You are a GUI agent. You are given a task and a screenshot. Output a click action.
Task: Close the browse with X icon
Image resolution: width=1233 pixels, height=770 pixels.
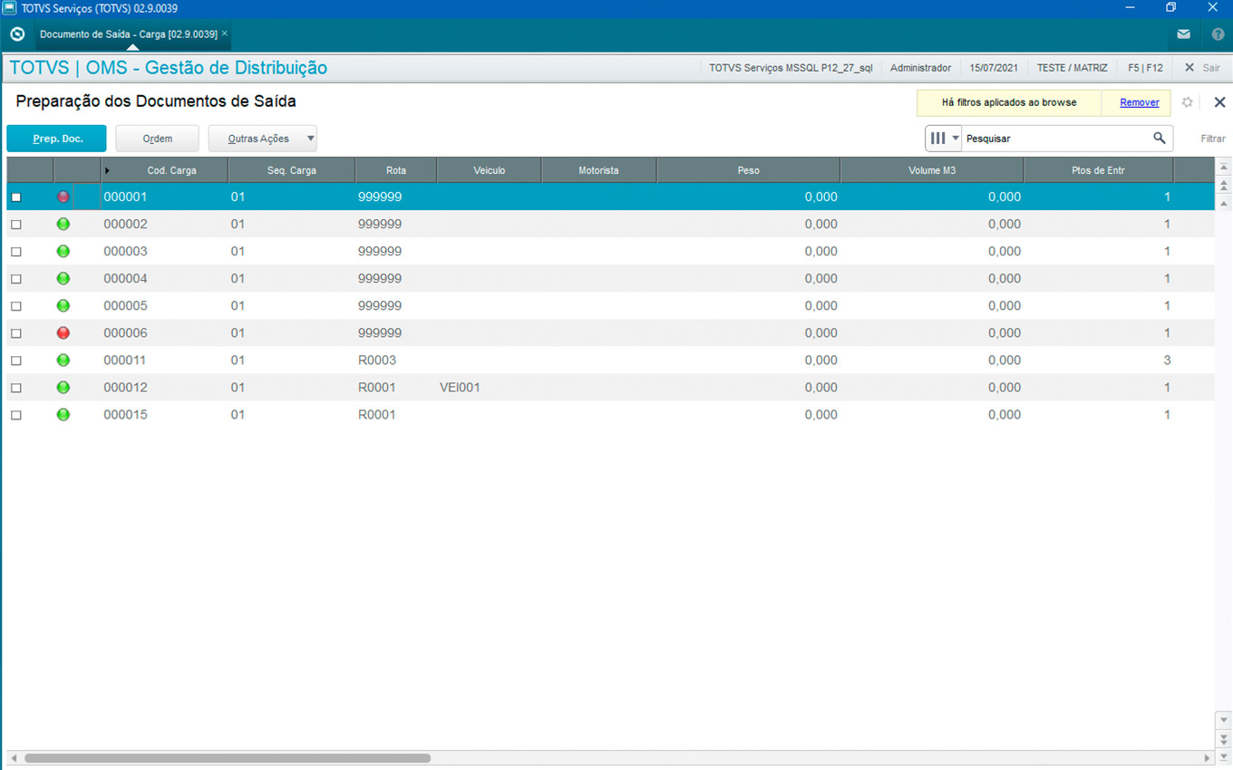pos(1219,102)
